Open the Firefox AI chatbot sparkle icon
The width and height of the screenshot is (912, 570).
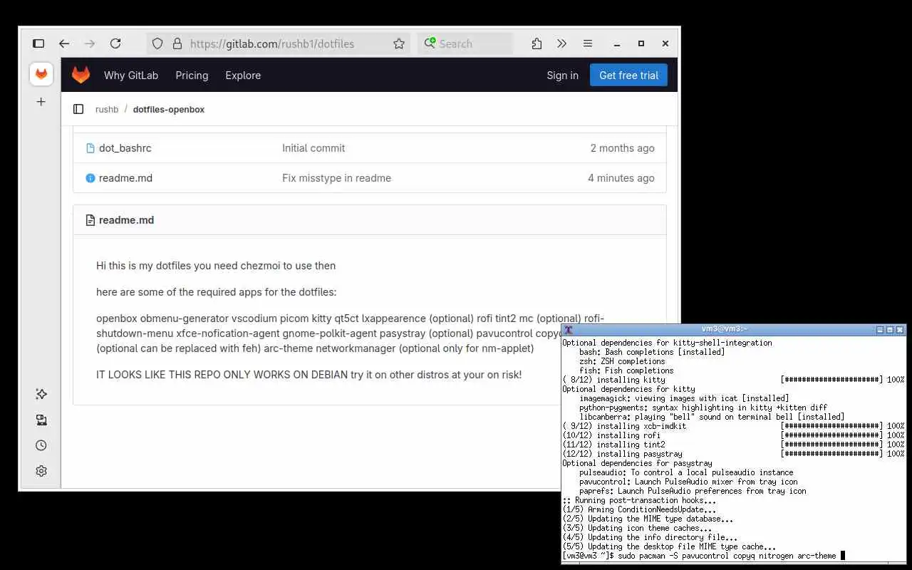(41, 394)
